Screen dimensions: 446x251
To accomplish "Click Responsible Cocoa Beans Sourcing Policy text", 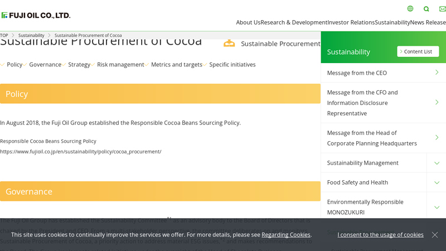I will [x=48, y=141].
